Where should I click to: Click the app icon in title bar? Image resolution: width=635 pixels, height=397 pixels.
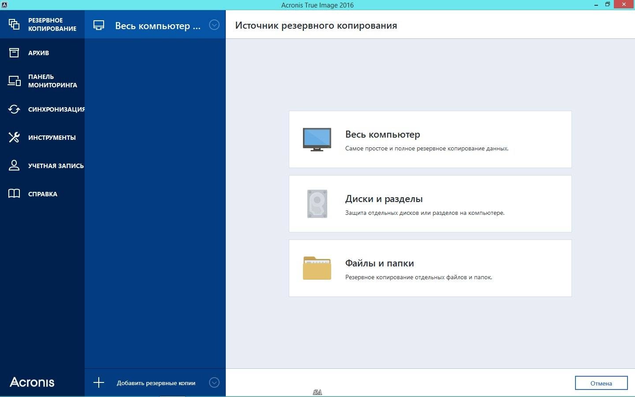[x=4, y=5]
